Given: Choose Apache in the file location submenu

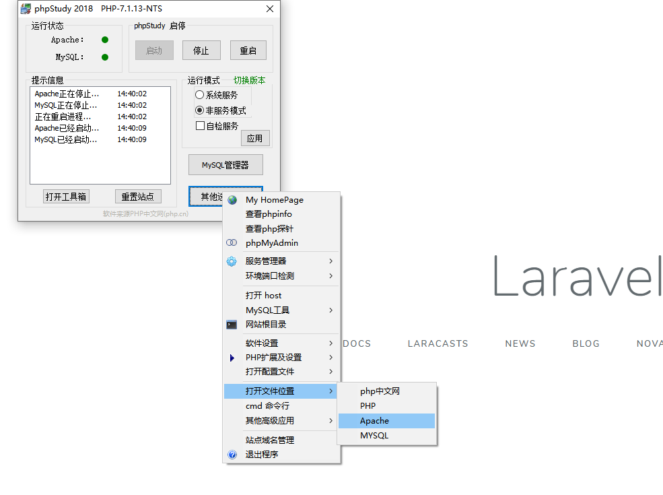Looking at the screenshot, I should point(386,420).
